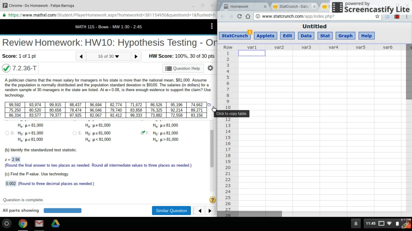The image size is (412, 231).
Task: Click the var5 column header
Action: (x=360, y=47)
